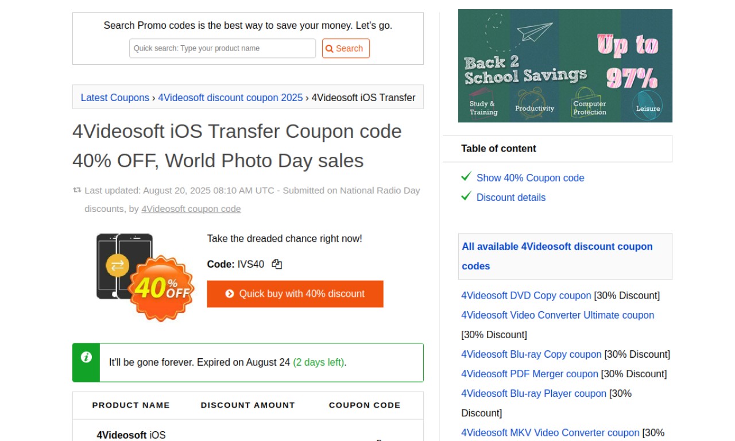Screen dimensions: 735x441
Task: Click the retweet icon beside Last updated
Action: point(77,190)
